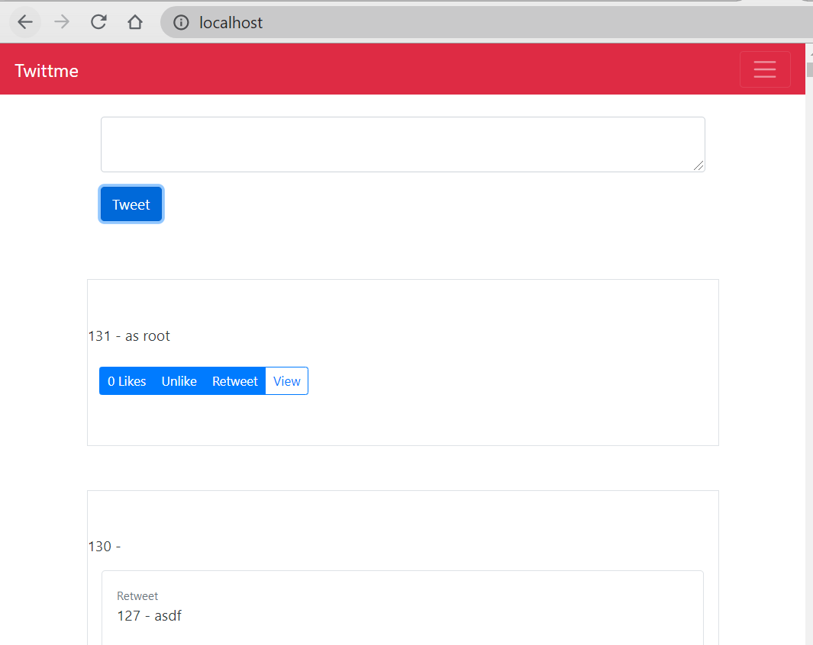Click into the tweet text area
The height and width of the screenshot is (645, 813).
click(x=403, y=144)
